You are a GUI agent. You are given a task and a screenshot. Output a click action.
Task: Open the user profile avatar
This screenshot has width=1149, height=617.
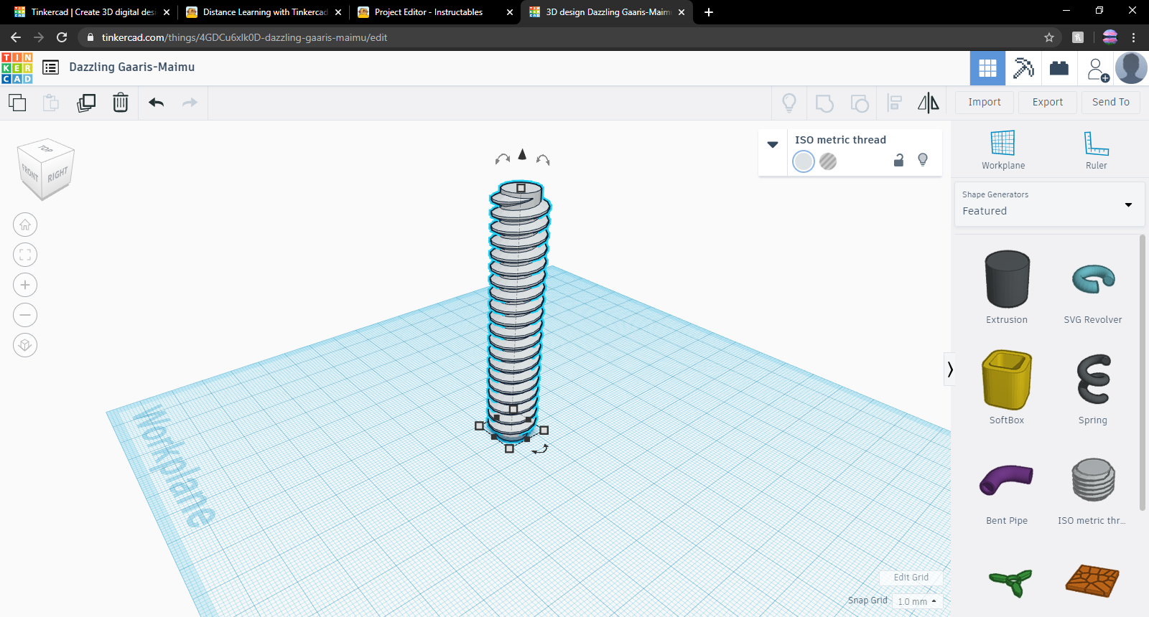(x=1131, y=68)
